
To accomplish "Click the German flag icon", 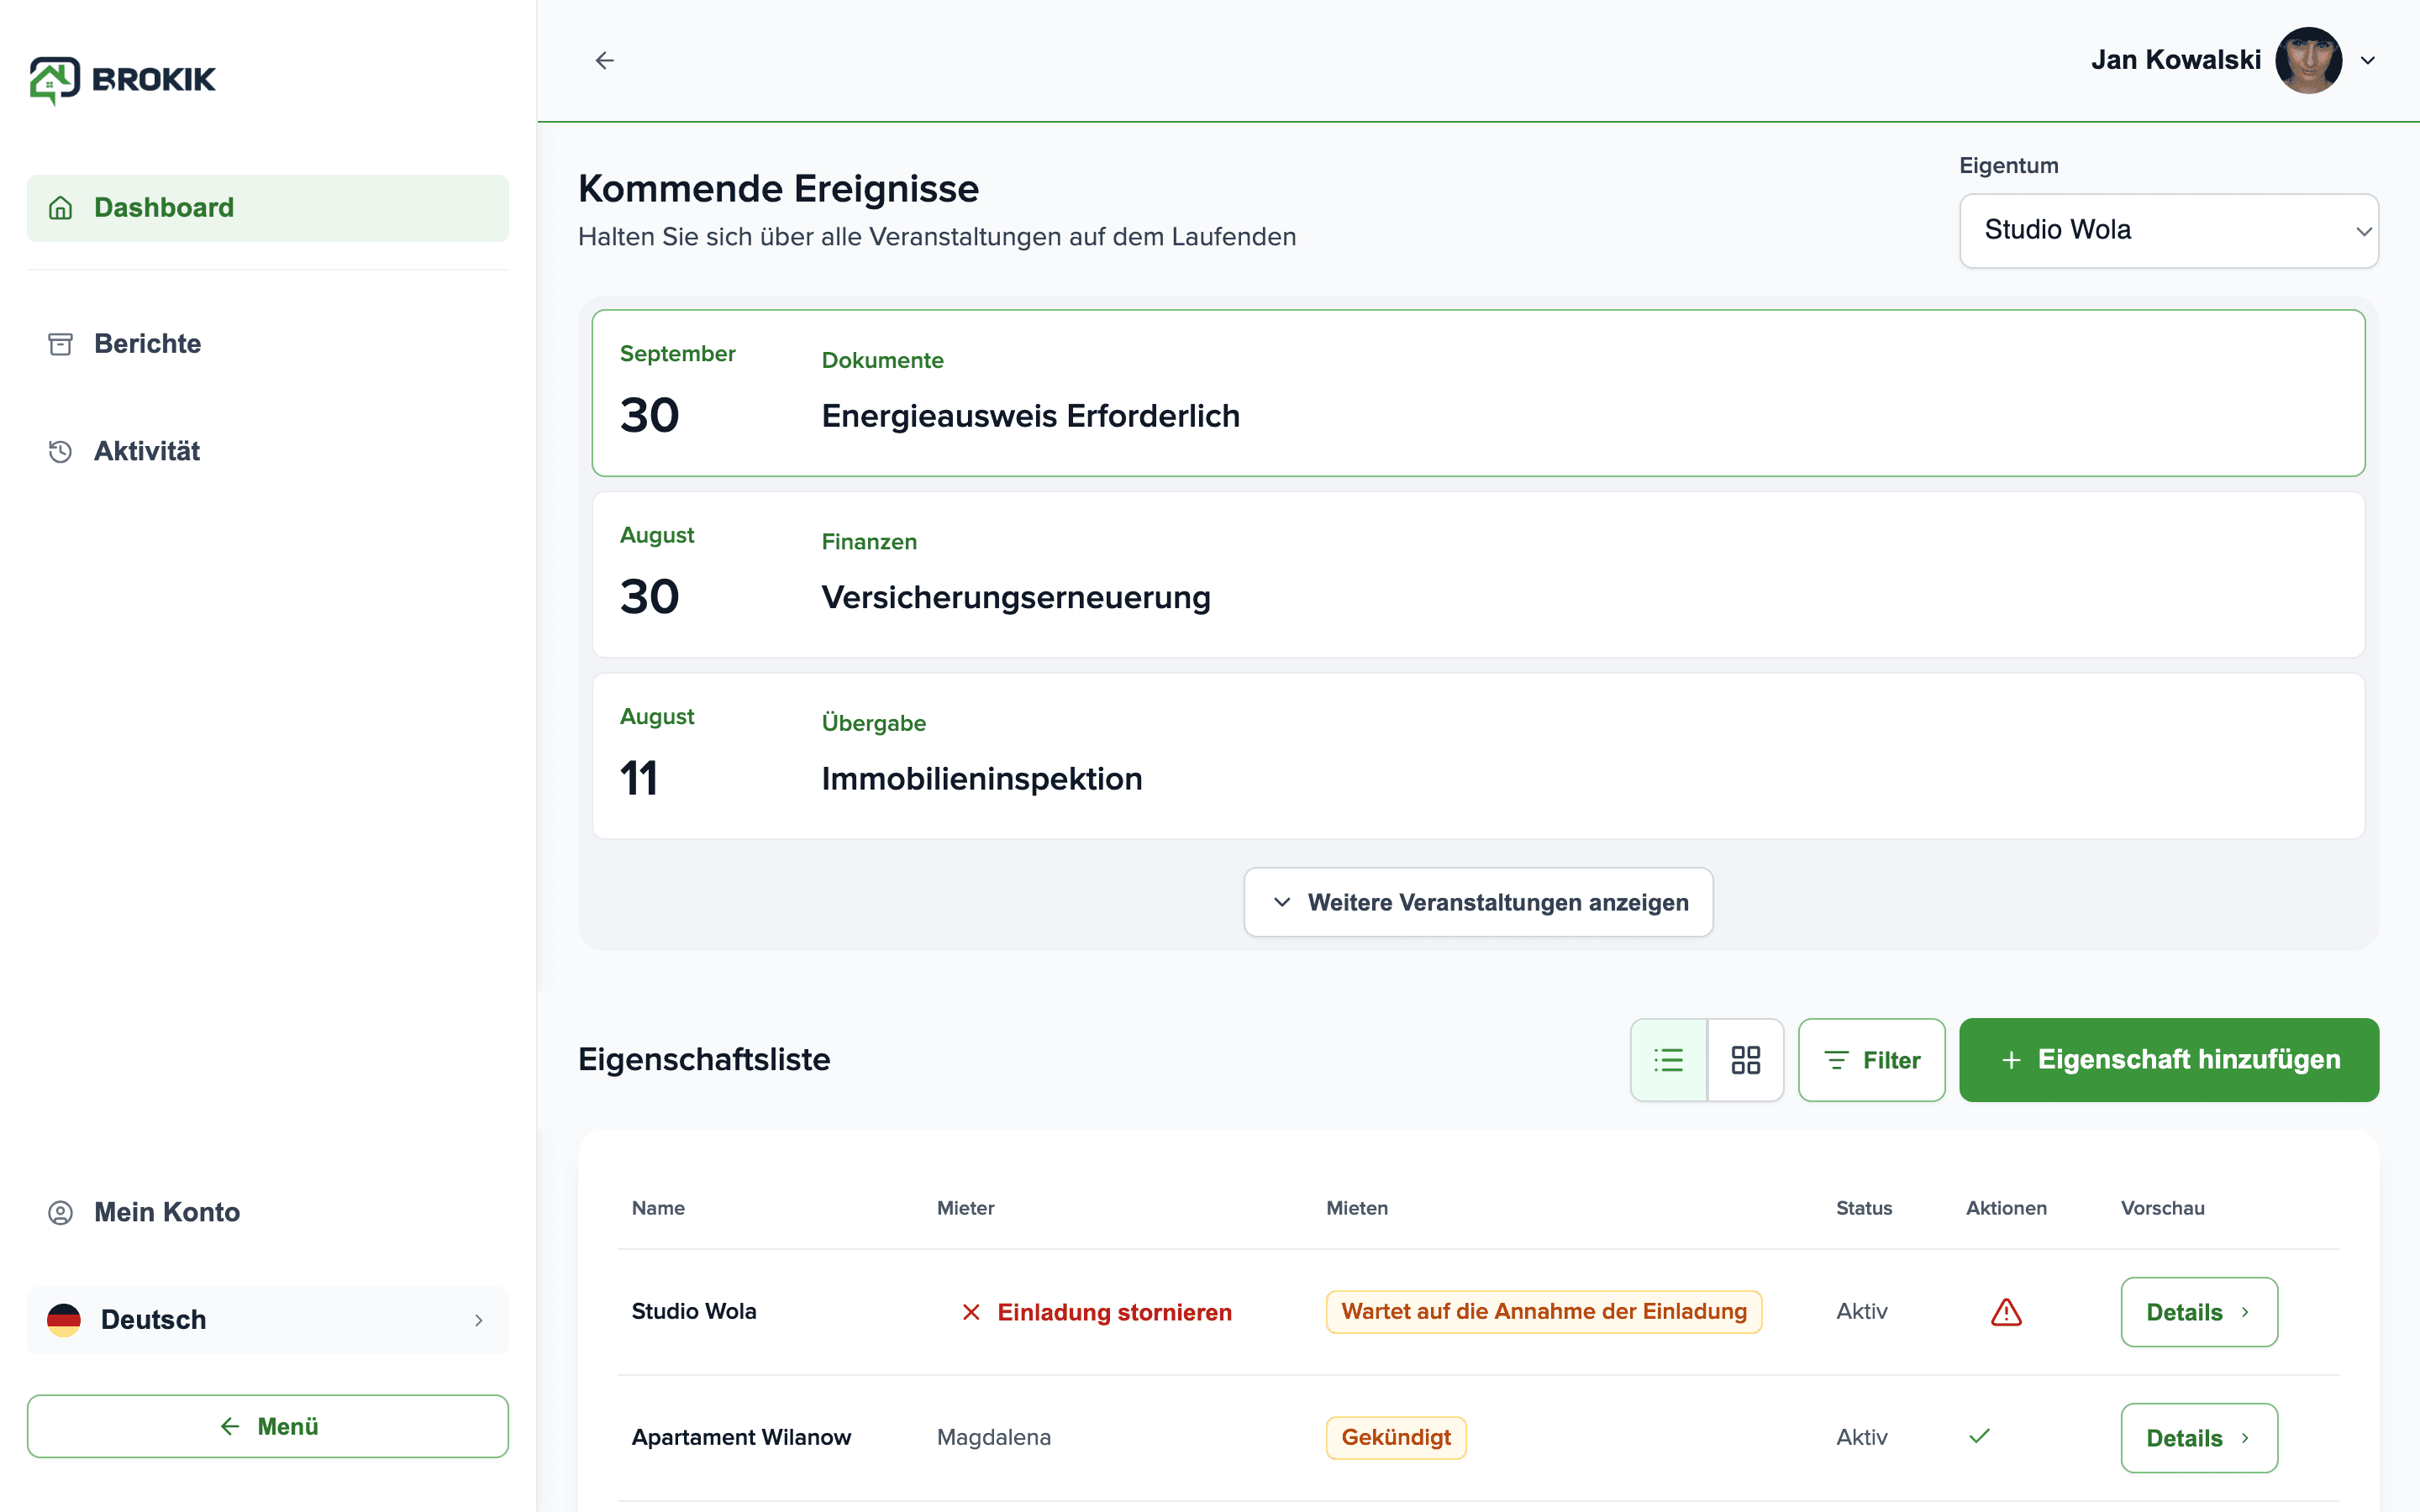I will [x=64, y=1320].
